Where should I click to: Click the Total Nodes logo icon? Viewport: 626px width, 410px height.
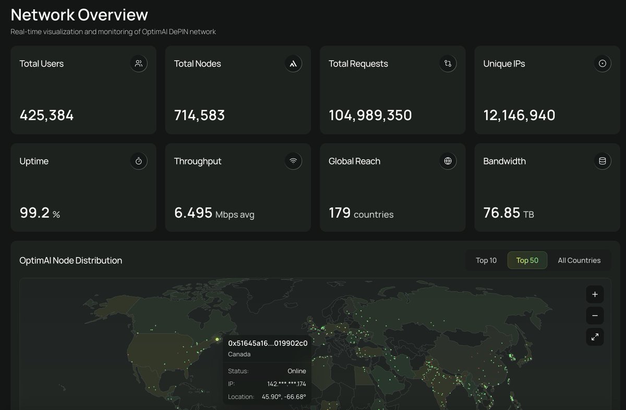(293, 64)
